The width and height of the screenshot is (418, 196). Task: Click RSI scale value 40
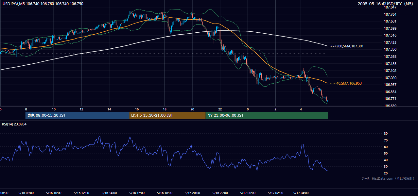(x=386, y=160)
